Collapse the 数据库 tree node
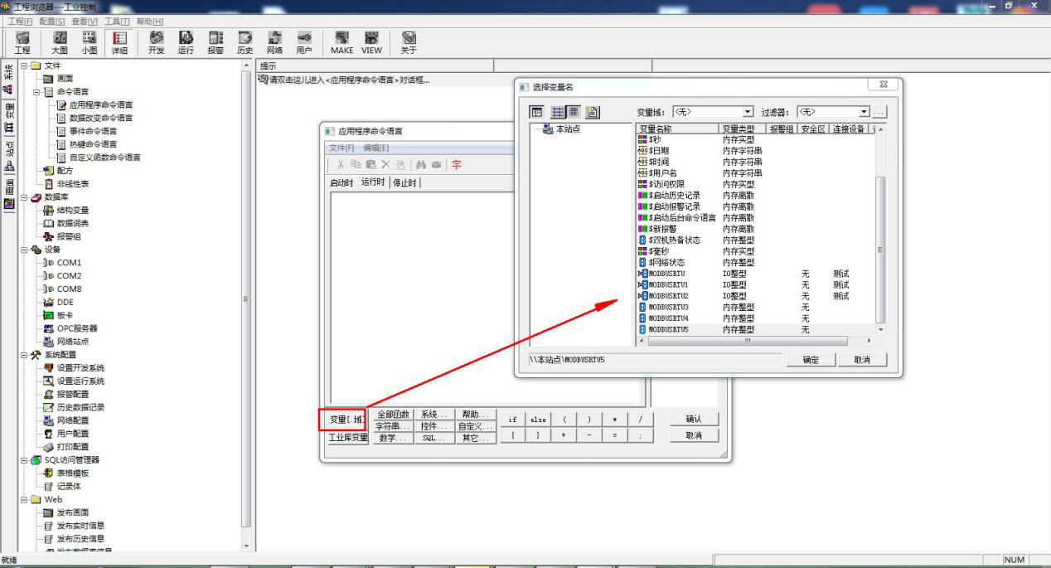This screenshot has width=1051, height=568. [25, 197]
